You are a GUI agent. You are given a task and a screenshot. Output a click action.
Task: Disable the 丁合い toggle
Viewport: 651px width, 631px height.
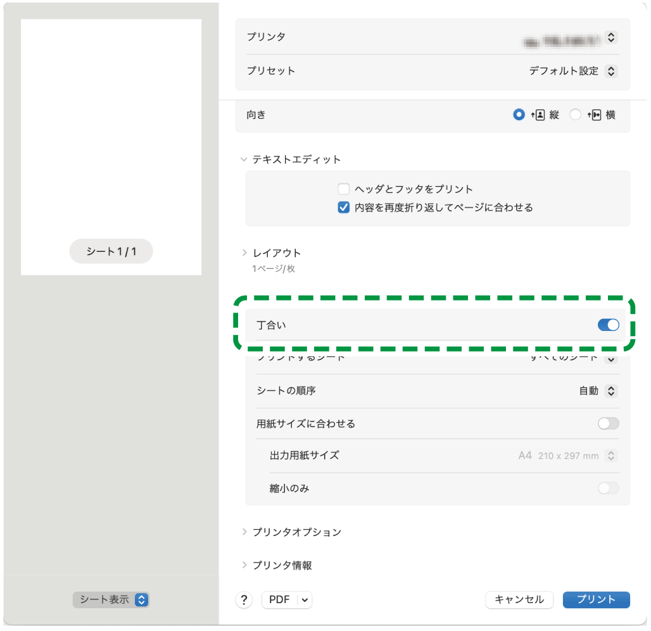pos(607,325)
